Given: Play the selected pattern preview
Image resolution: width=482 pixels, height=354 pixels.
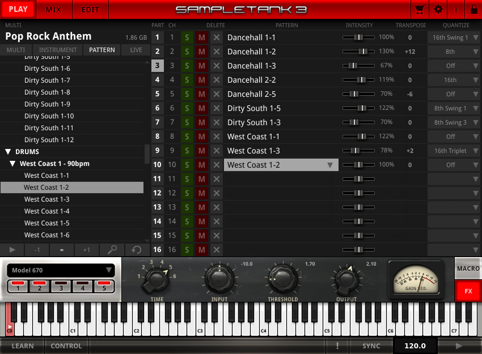Looking at the screenshot, I should pos(12,250).
